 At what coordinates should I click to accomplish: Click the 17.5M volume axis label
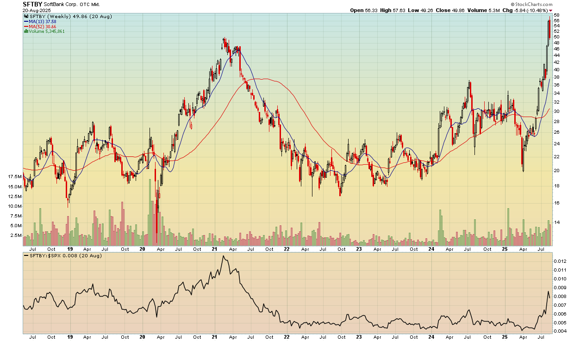coord(15,177)
